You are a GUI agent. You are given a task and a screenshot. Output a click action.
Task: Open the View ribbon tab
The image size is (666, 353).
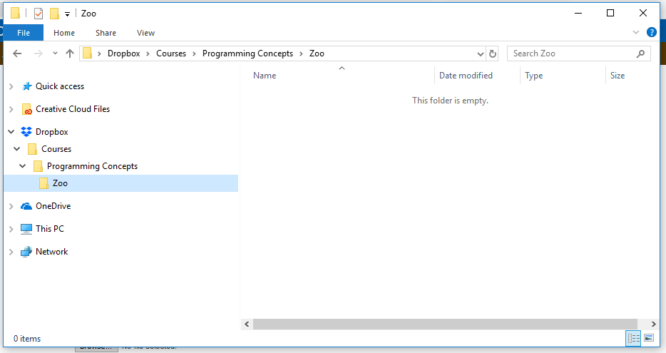point(145,33)
